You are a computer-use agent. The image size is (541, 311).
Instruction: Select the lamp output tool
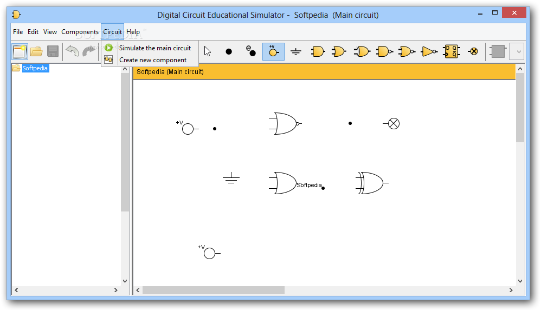[473, 52]
